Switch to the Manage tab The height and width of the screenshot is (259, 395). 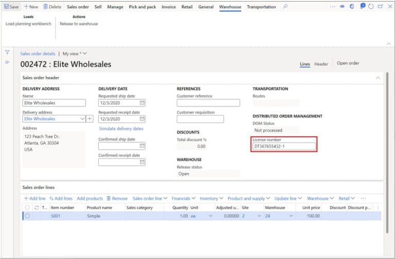click(x=115, y=7)
